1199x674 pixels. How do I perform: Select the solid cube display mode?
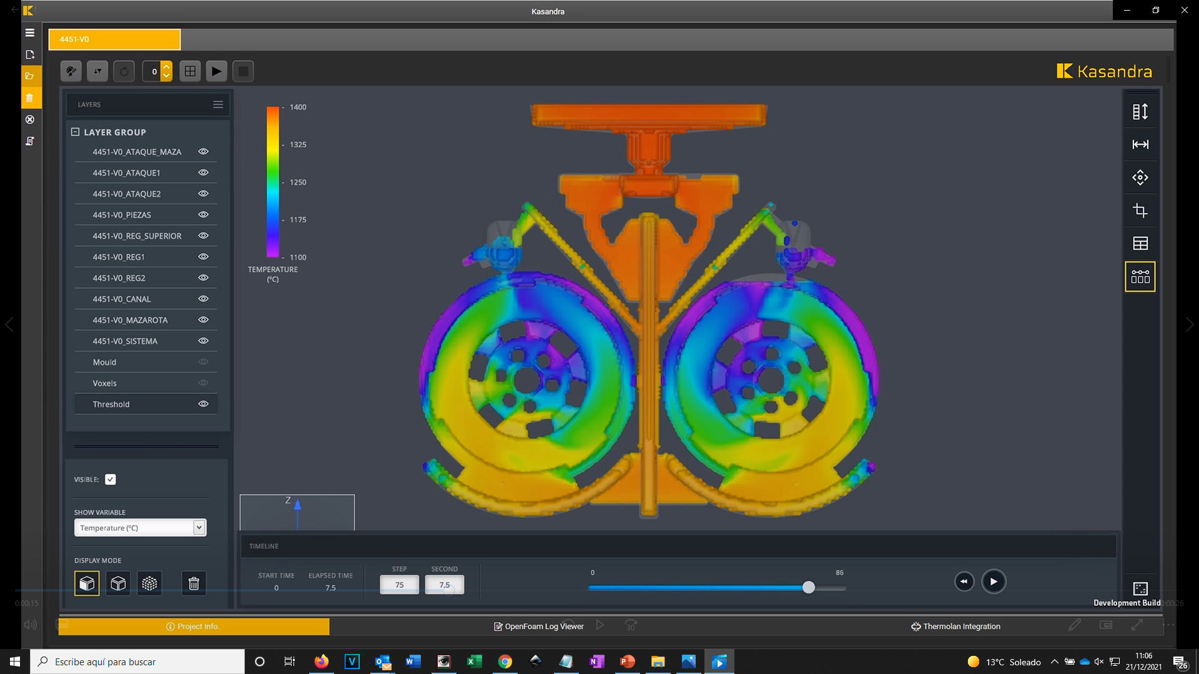click(87, 584)
